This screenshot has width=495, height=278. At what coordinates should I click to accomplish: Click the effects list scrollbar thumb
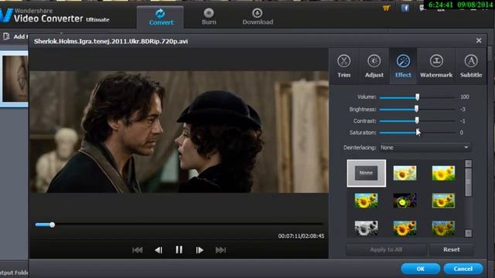469,182
